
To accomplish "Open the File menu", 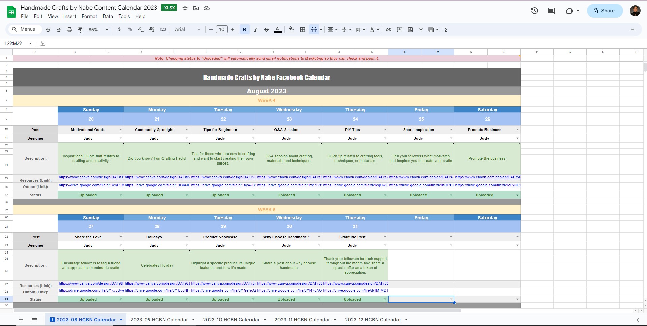I will point(25,16).
